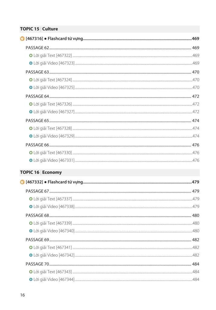Click green text icon for Lời giải Text [467326]
This screenshot has width=216, height=310.
click(31, 104)
